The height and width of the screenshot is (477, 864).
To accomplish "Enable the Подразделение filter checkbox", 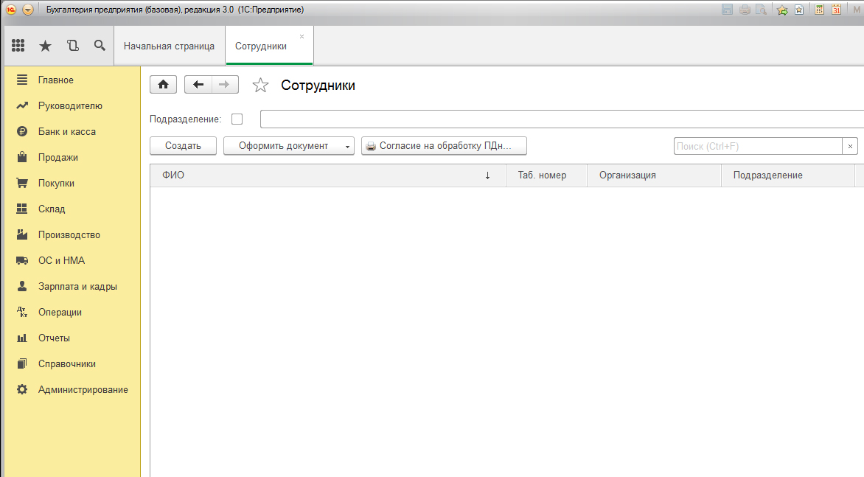I will point(237,119).
